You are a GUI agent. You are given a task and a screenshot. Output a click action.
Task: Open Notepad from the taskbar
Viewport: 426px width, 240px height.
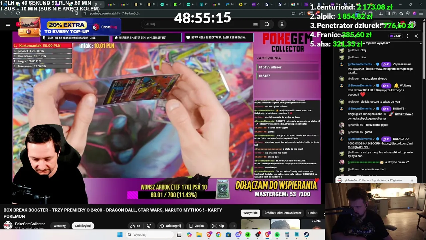tap(297, 235)
